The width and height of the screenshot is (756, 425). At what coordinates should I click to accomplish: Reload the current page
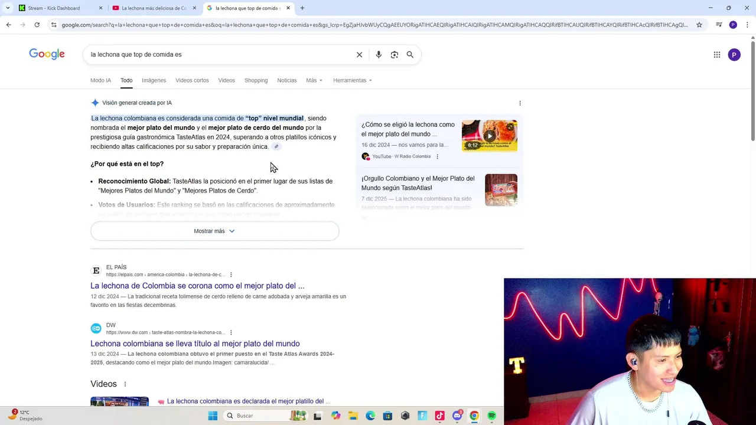(37, 25)
